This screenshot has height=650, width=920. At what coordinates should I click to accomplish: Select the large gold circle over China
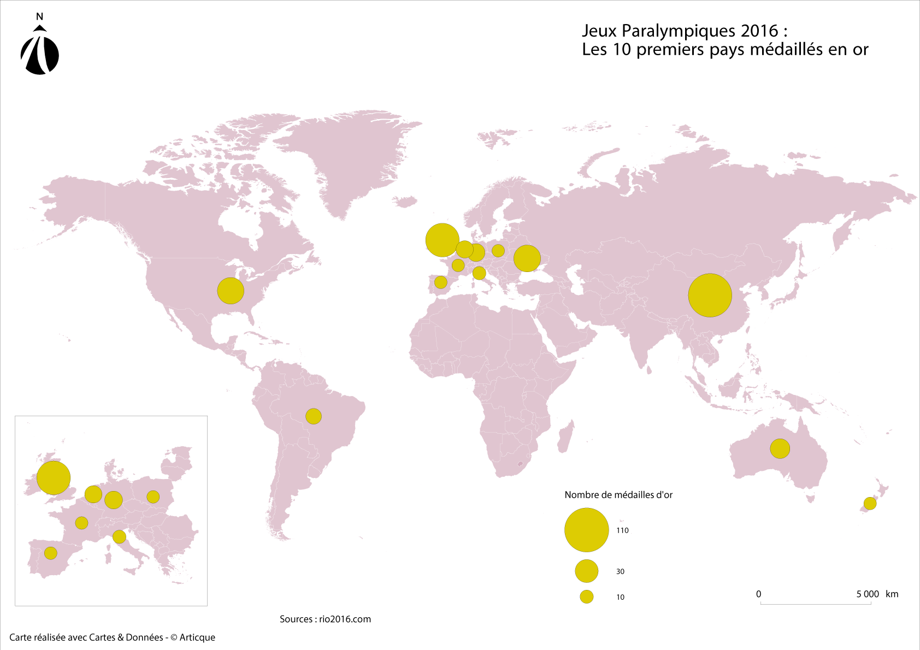pyautogui.click(x=710, y=295)
